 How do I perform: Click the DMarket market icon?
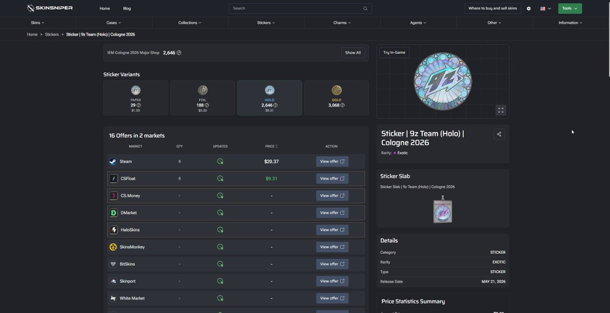(113, 213)
